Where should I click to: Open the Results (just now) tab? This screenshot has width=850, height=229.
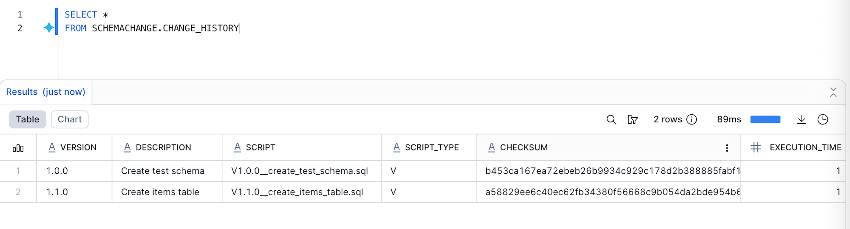pyautogui.click(x=46, y=92)
